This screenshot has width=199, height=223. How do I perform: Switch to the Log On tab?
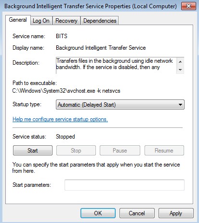[41, 21]
